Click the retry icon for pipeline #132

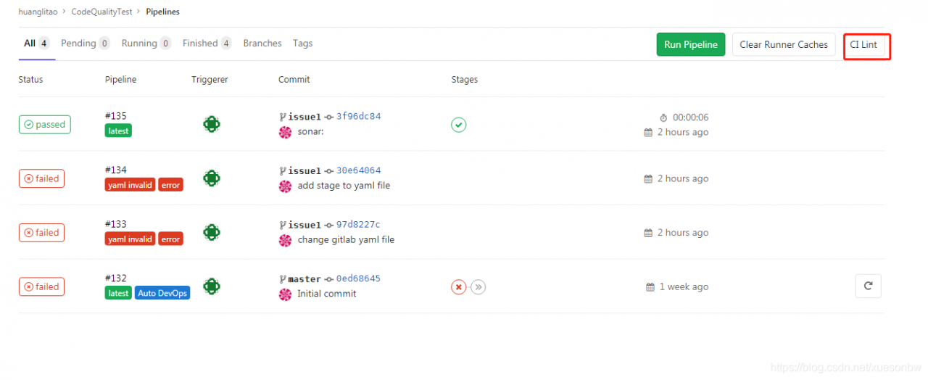868,286
